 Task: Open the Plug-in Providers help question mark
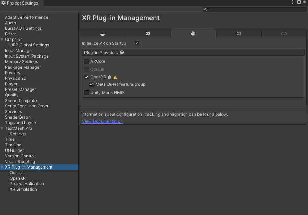[122, 52]
